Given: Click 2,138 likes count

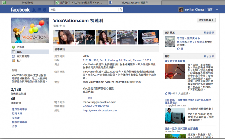Looking at the screenshot, I should (16, 90).
